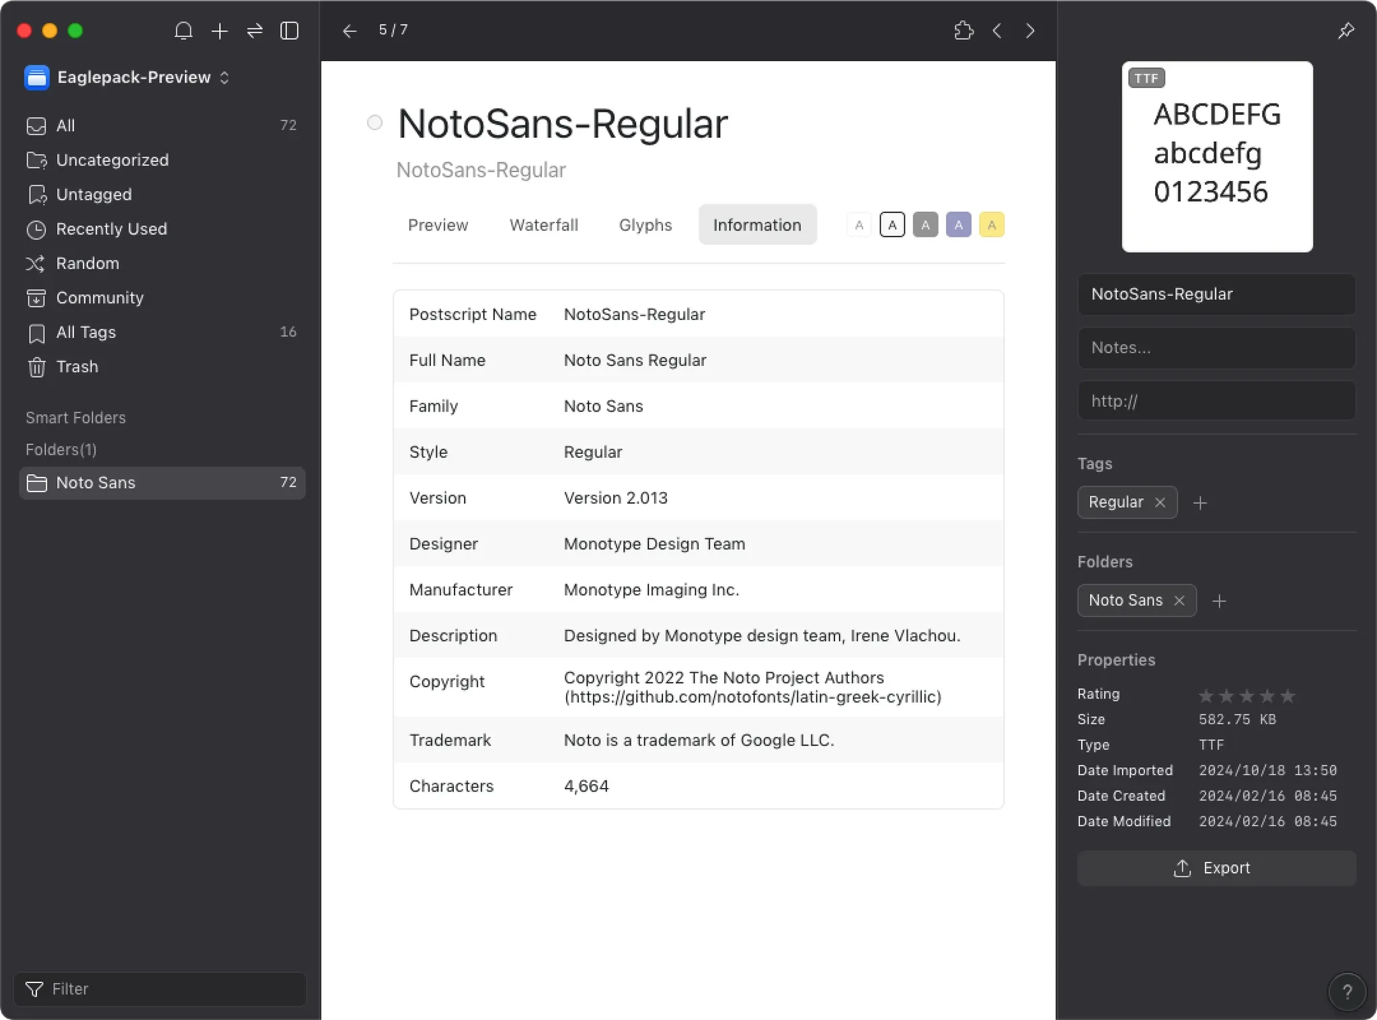Screen dimensions: 1377x1020
Task: Click the Monotype Design Team value
Action: click(654, 544)
